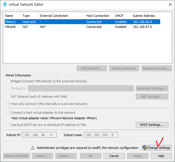This screenshot has width=175, height=162.
Task: Click the Host Connection column header
Action: click(99, 16)
